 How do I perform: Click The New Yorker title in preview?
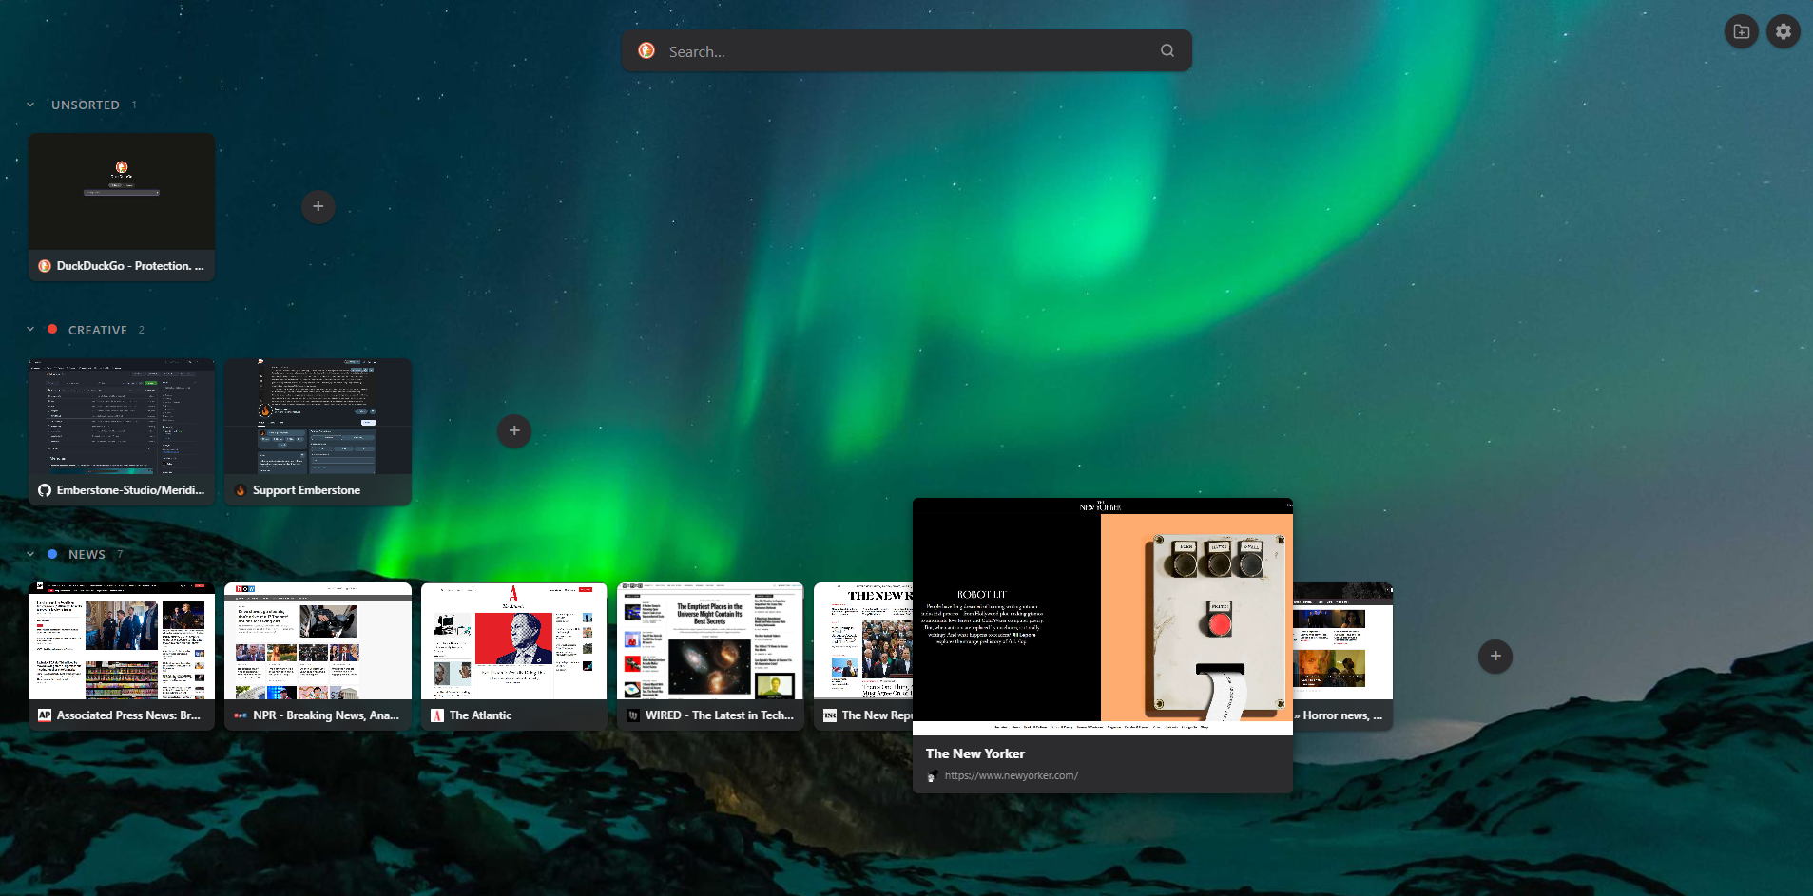click(975, 753)
